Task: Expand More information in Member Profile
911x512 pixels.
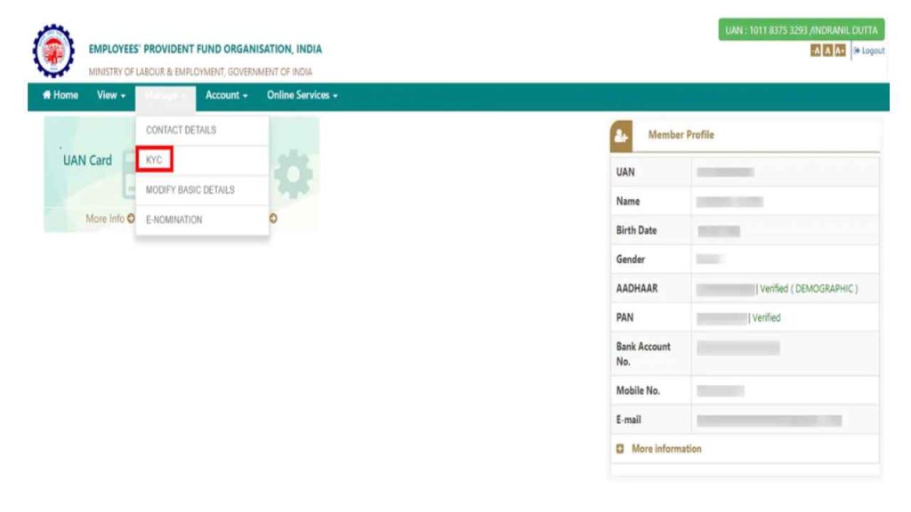Action: 666,449
